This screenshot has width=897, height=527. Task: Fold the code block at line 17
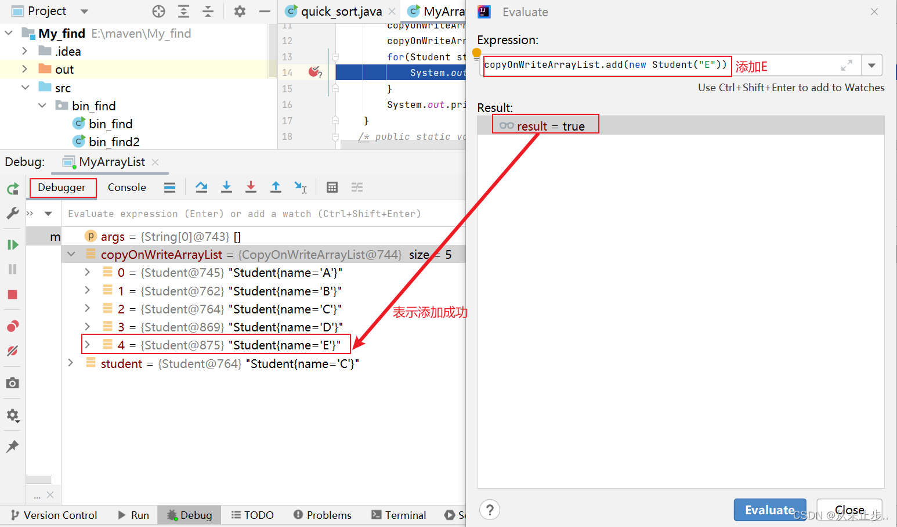(335, 120)
